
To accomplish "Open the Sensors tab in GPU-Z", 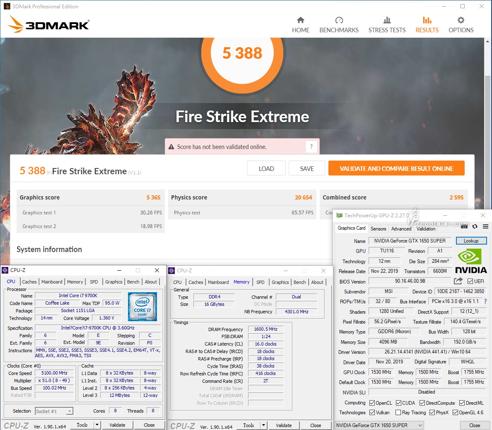I will click(x=378, y=228).
